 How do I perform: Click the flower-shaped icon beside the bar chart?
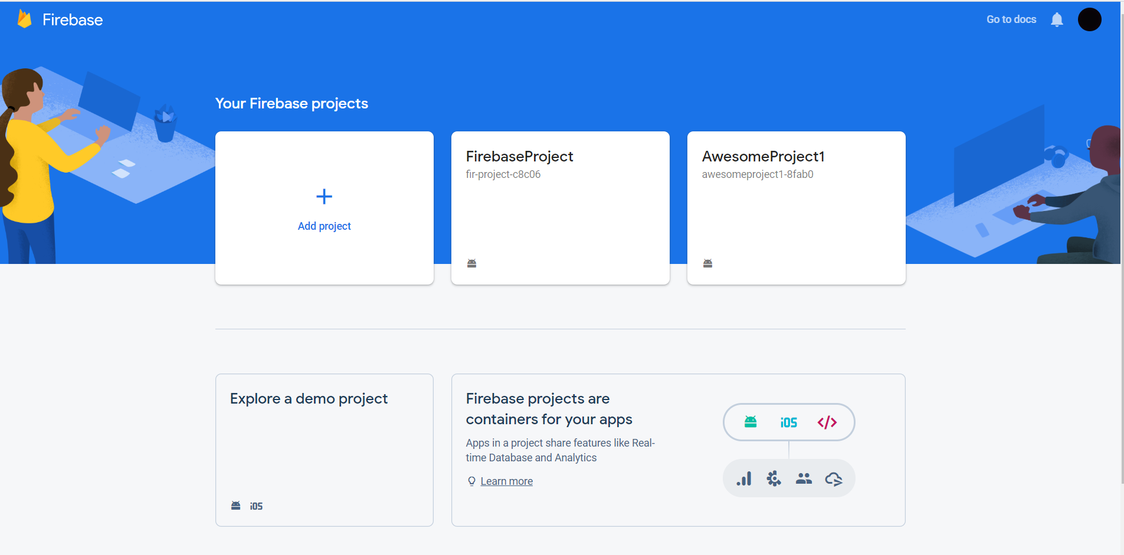(x=774, y=478)
